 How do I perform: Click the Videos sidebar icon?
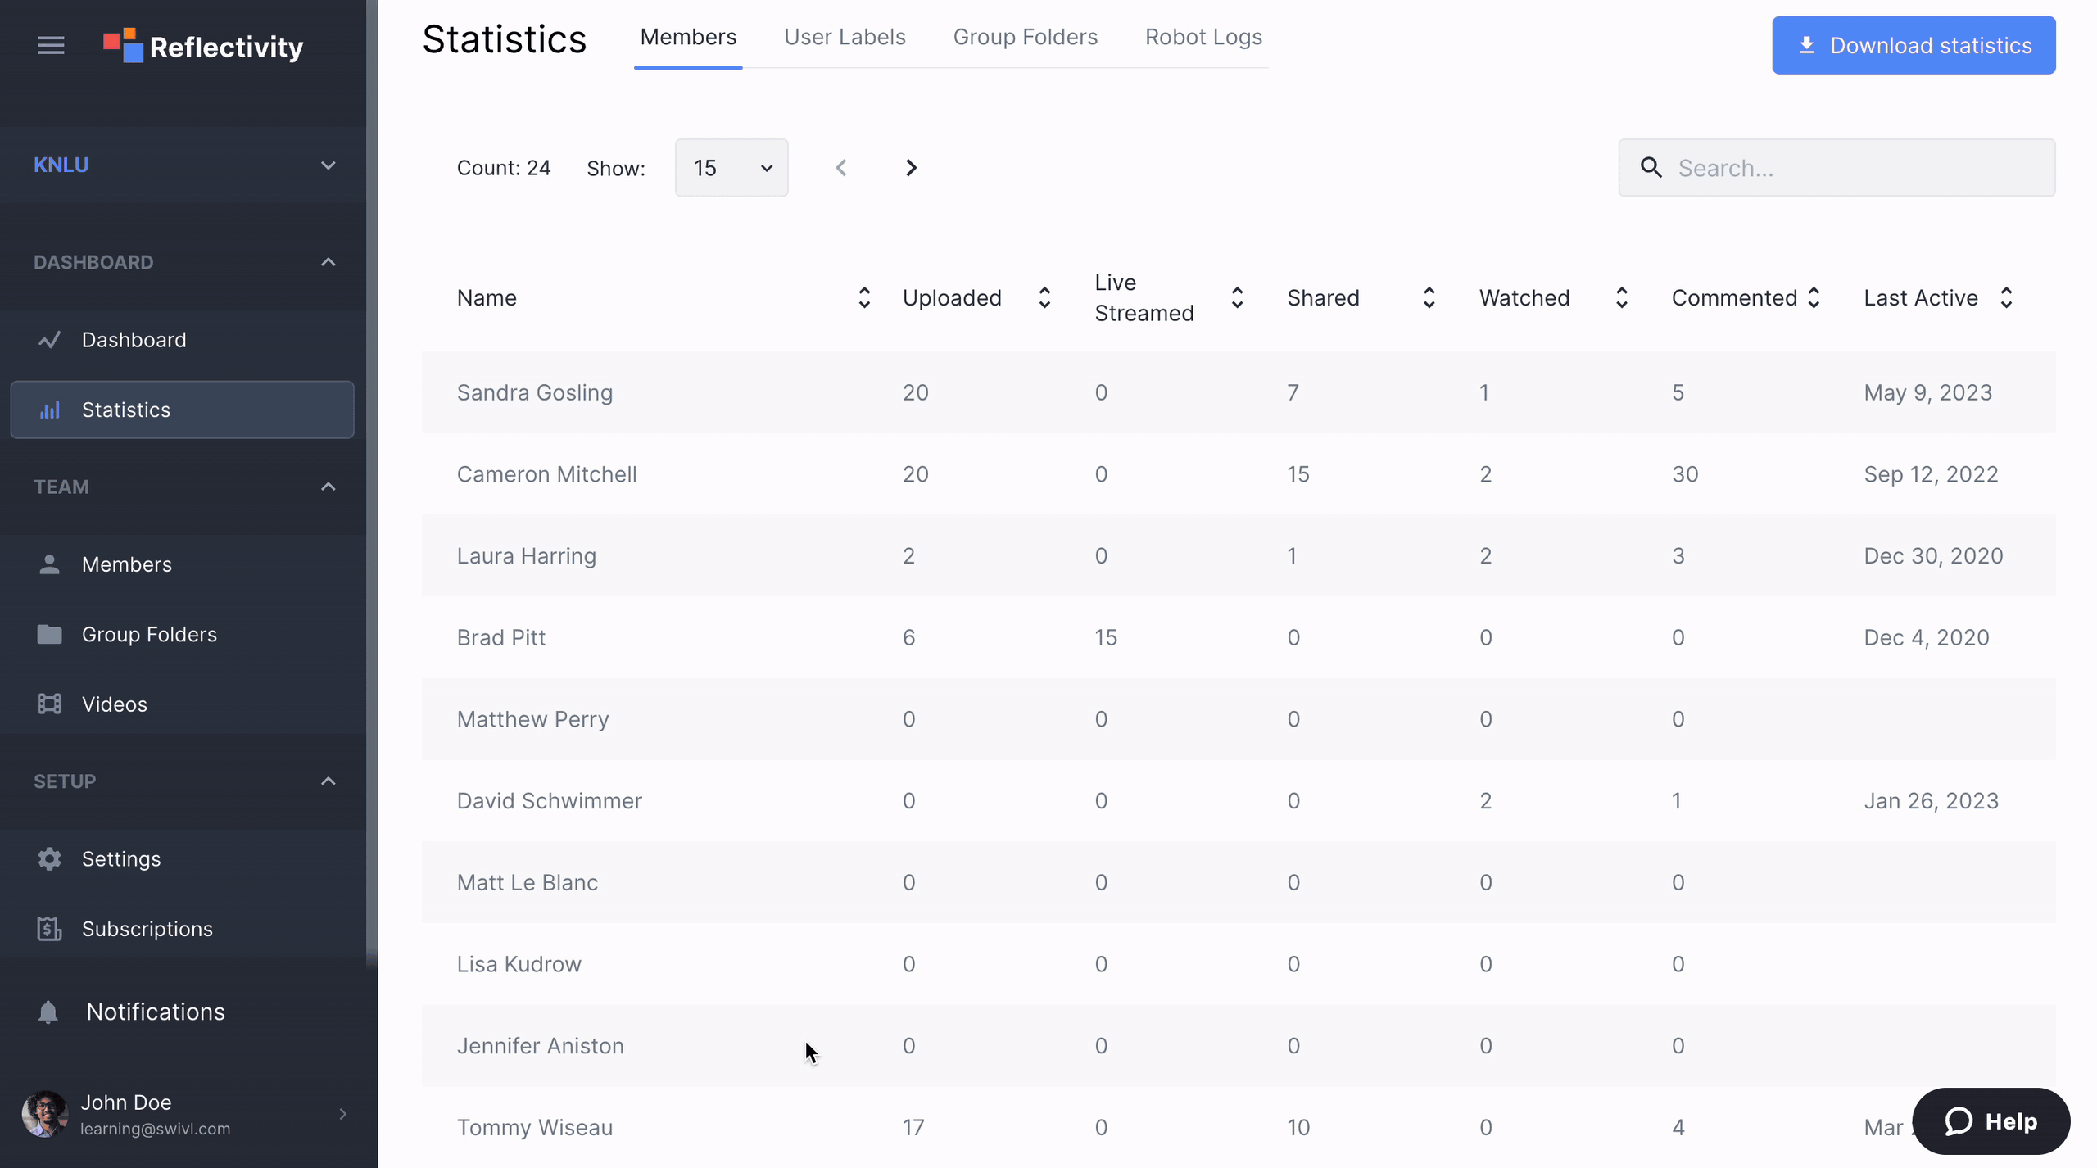pyautogui.click(x=49, y=704)
